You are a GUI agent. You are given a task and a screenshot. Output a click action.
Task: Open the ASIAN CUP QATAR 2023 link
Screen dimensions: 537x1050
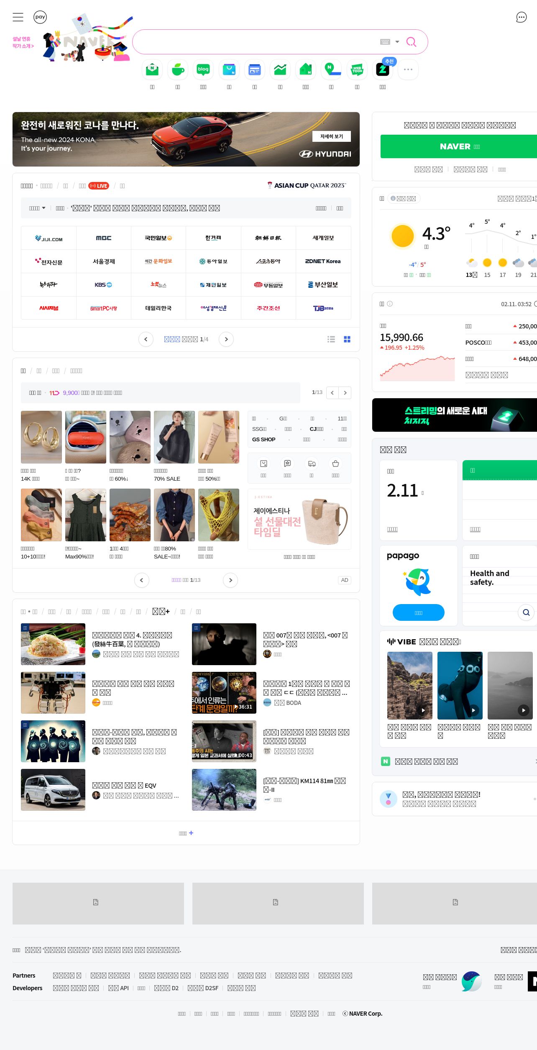point(307,185)
